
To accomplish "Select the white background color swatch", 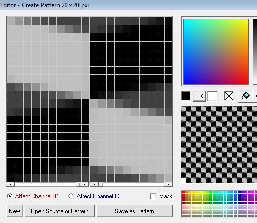I will click(x=212, y=96).
